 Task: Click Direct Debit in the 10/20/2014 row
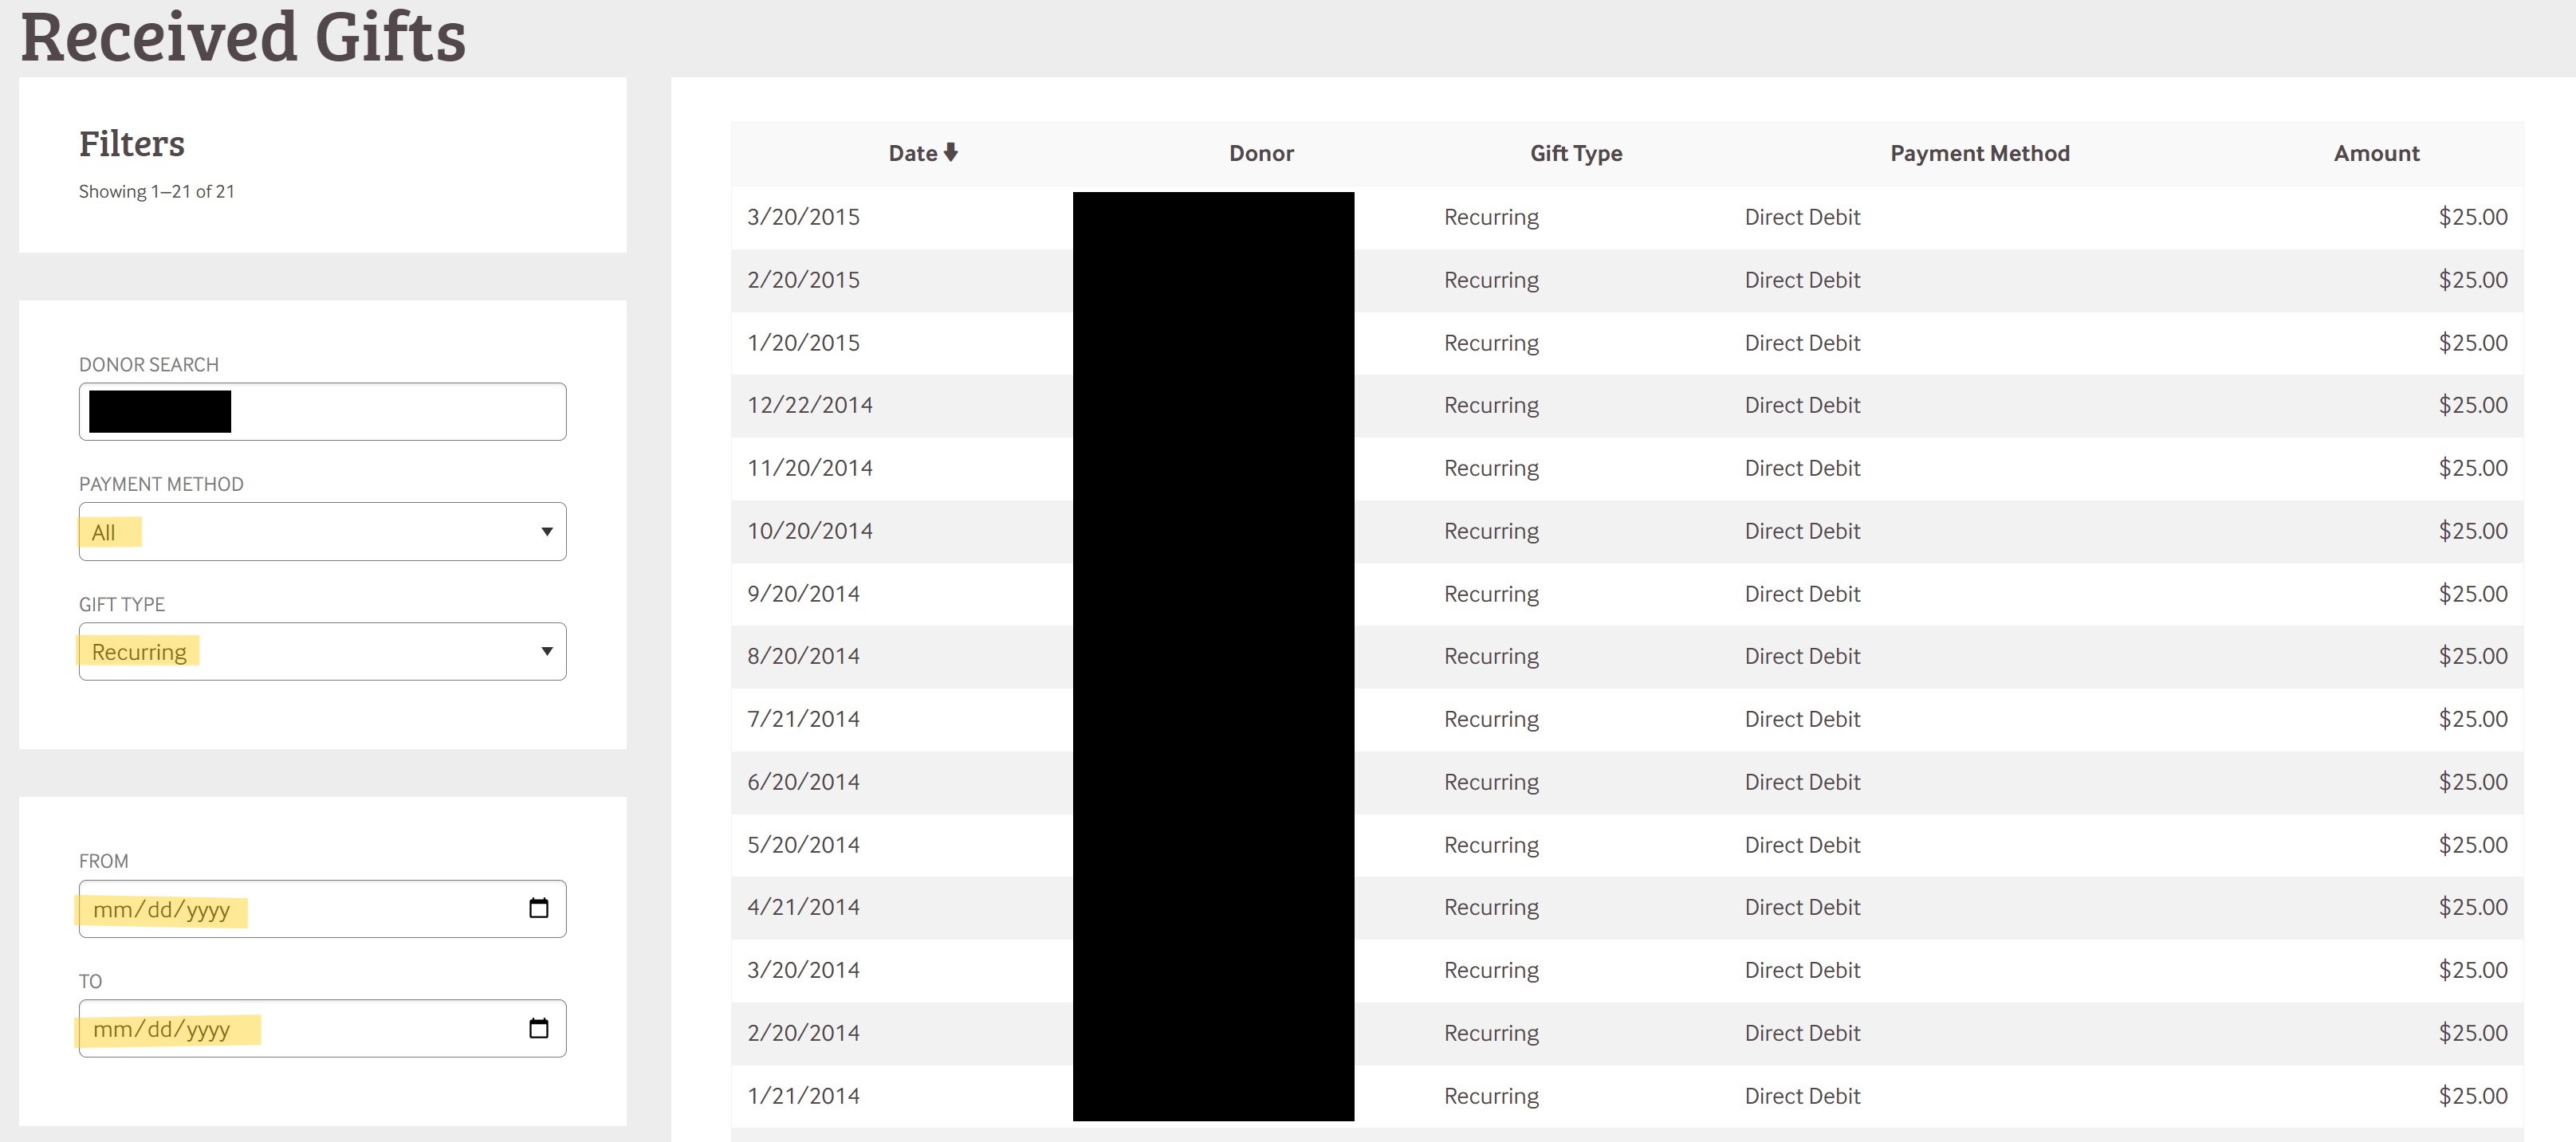1802,531
